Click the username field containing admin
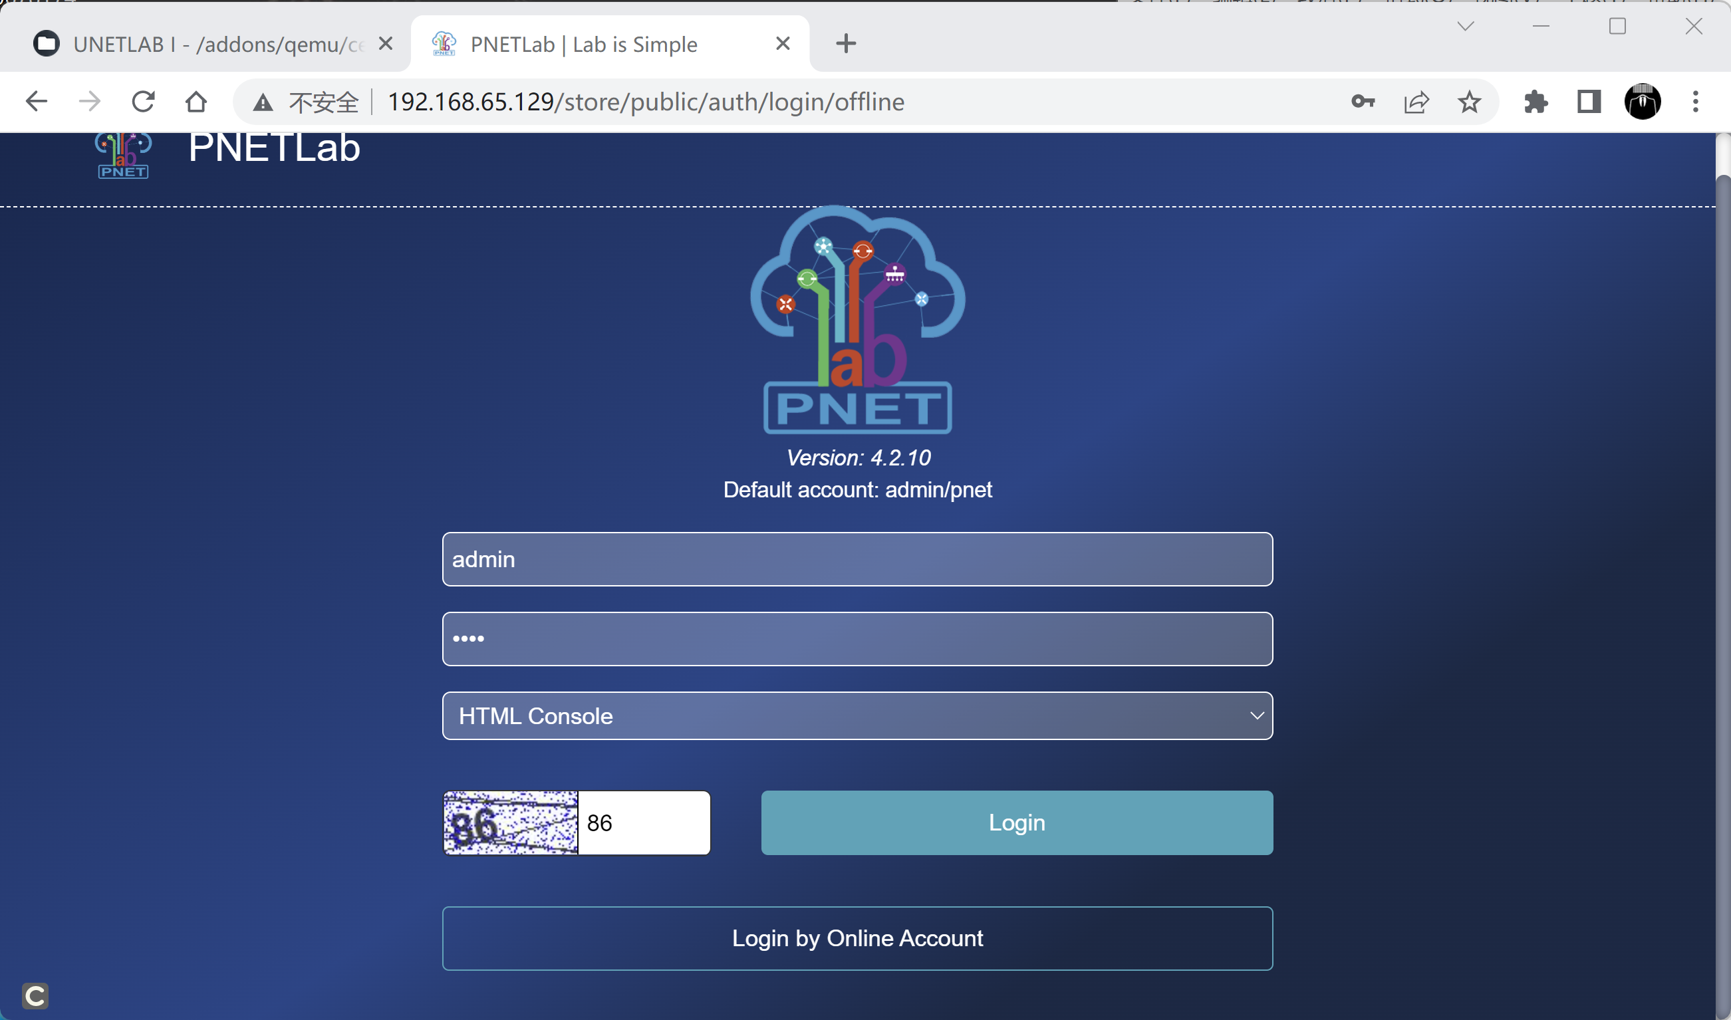The height and width of the screenshot is (1020, 1731). [x=858, y=559]
